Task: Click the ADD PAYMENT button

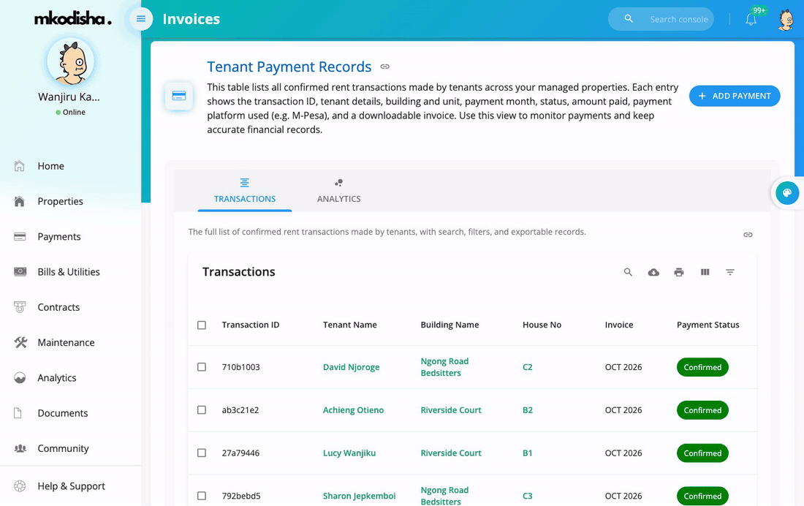Action: point(735,96)
